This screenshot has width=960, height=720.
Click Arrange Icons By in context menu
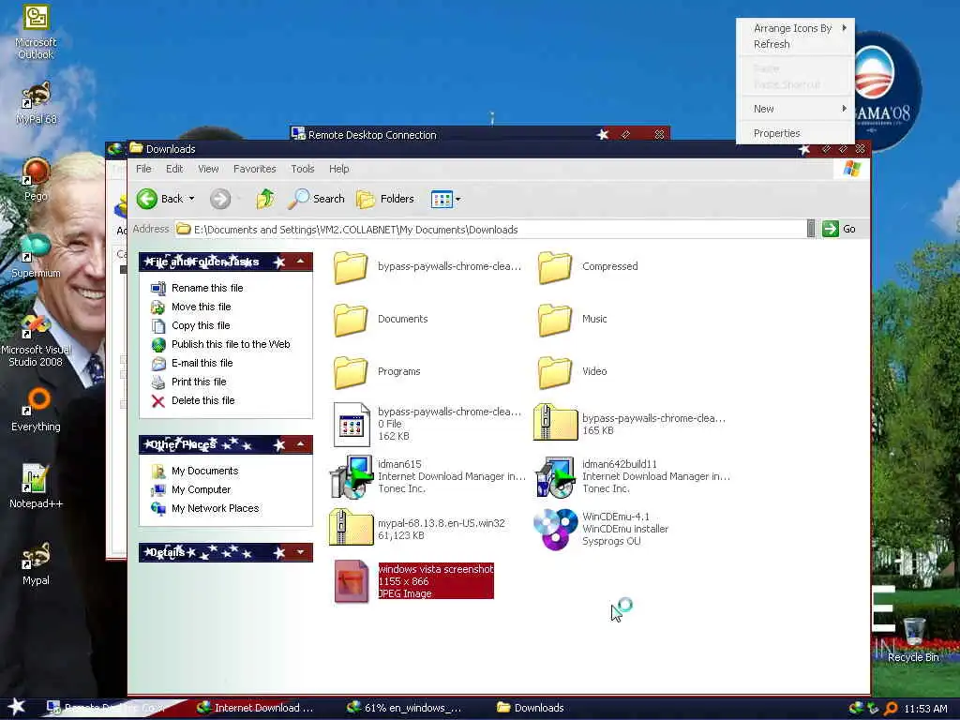(795, 28)
